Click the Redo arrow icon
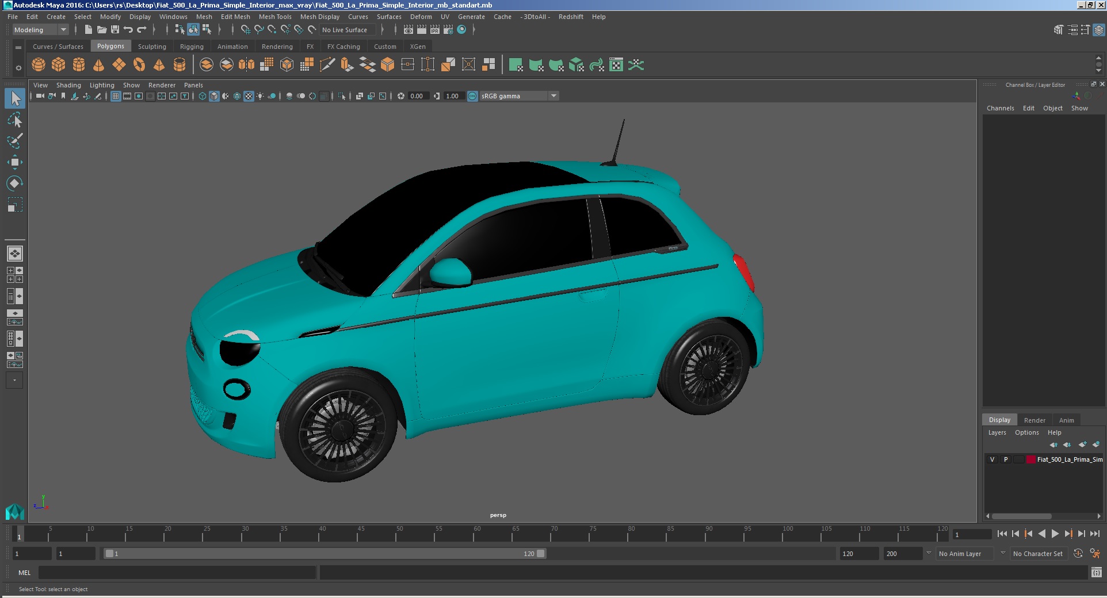This screenshot has width=1107, height=598. tap(142, 29)
